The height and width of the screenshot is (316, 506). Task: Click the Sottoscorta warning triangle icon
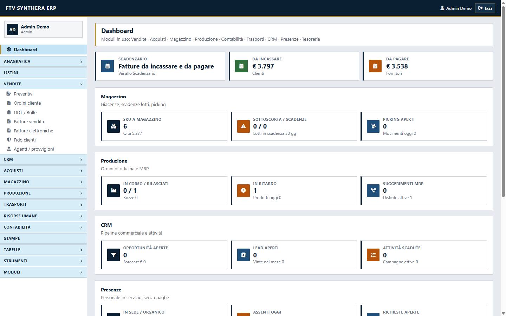[244, 126]
